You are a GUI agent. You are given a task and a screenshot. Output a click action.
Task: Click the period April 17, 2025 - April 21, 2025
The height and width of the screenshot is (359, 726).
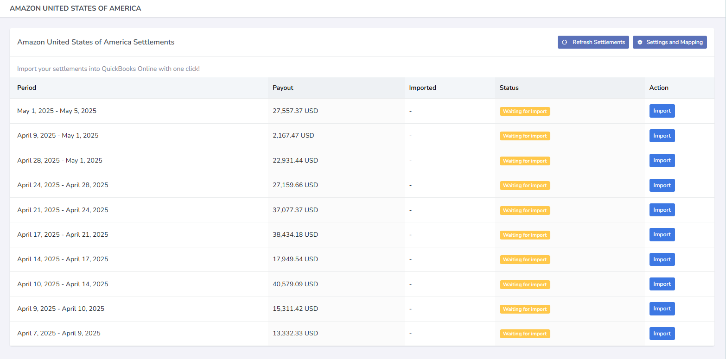pos(63,235)
